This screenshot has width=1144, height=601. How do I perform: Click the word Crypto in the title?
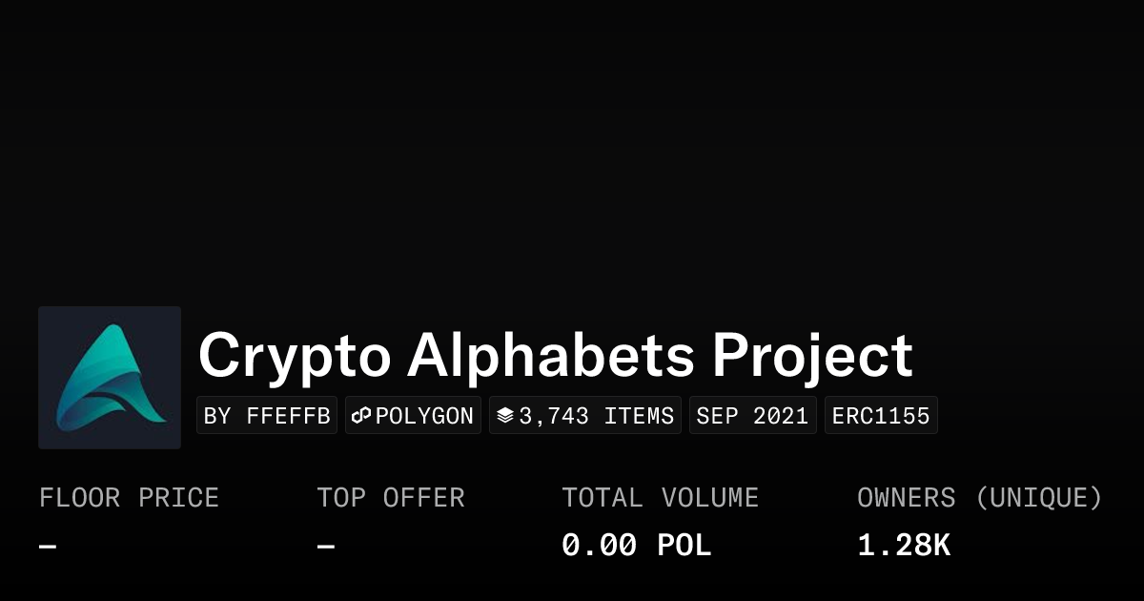click(x=294, y=356)
